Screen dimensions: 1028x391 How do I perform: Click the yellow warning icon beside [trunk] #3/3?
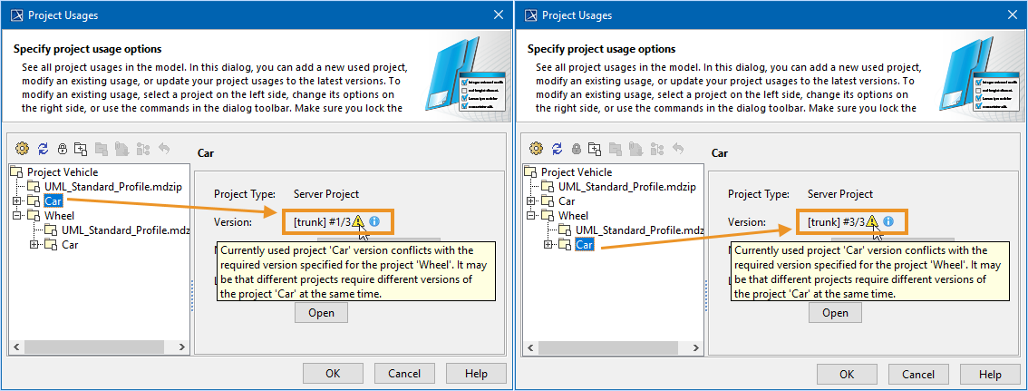point(872,220)
